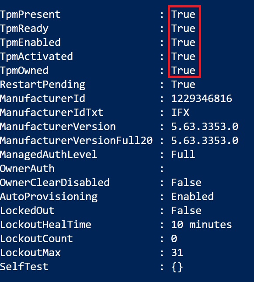254x282 pixels.
Task: Click the SelfTest empty braces value
Action: click(x=177, y=267)
